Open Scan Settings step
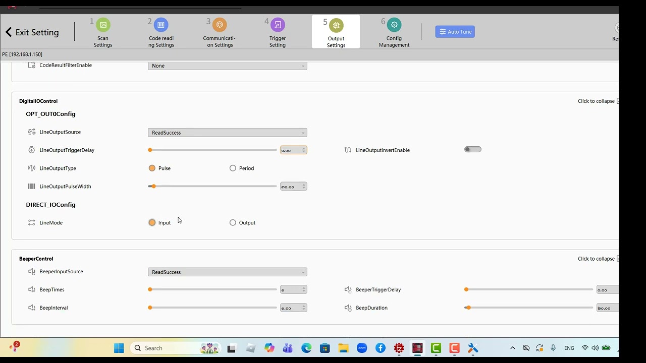This screenshot has height=363, width=646. [x=103, y=33]
